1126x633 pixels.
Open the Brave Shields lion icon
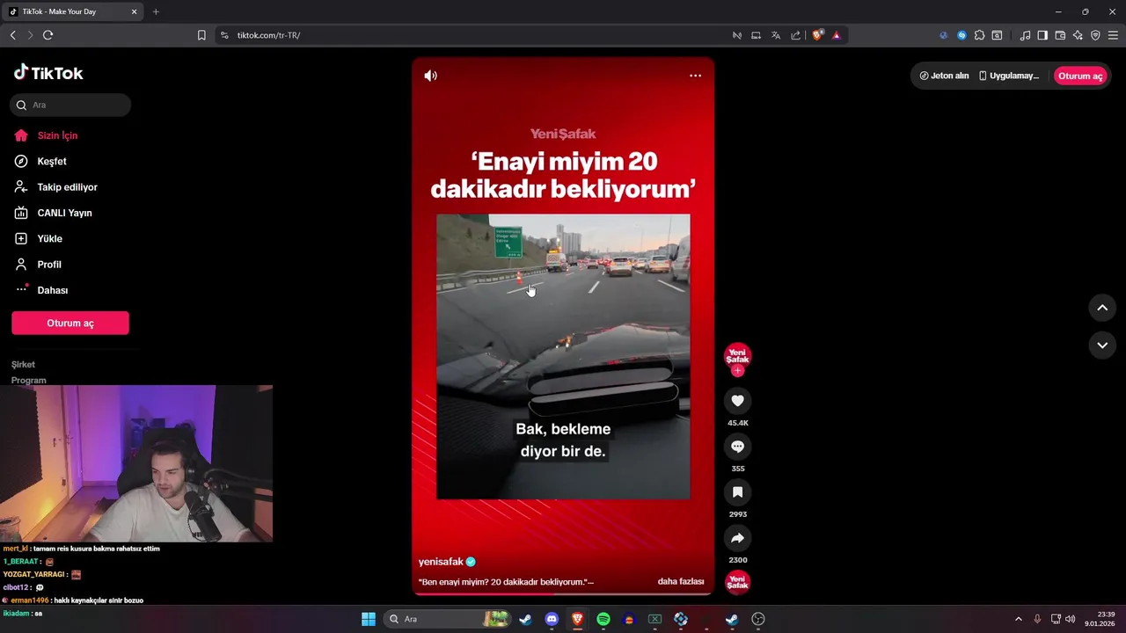point(817,35)
